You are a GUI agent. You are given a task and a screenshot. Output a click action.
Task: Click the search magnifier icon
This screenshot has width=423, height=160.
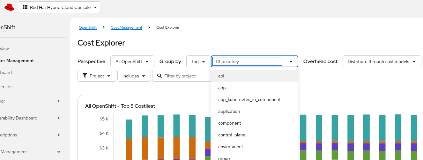coord(159,76)
